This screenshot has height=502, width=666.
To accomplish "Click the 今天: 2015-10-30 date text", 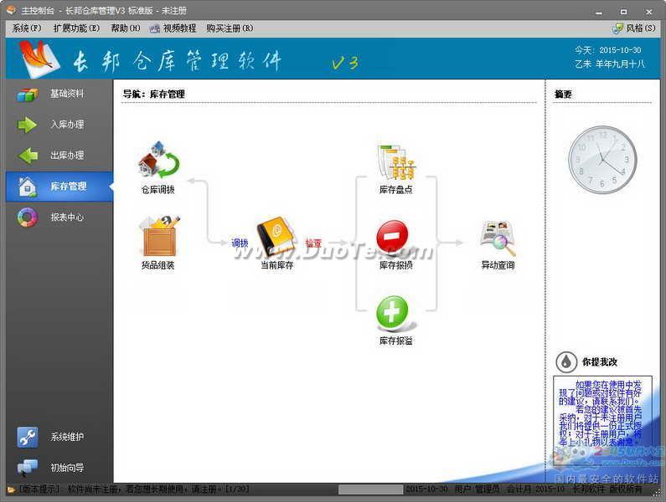I will coord(608,50).
